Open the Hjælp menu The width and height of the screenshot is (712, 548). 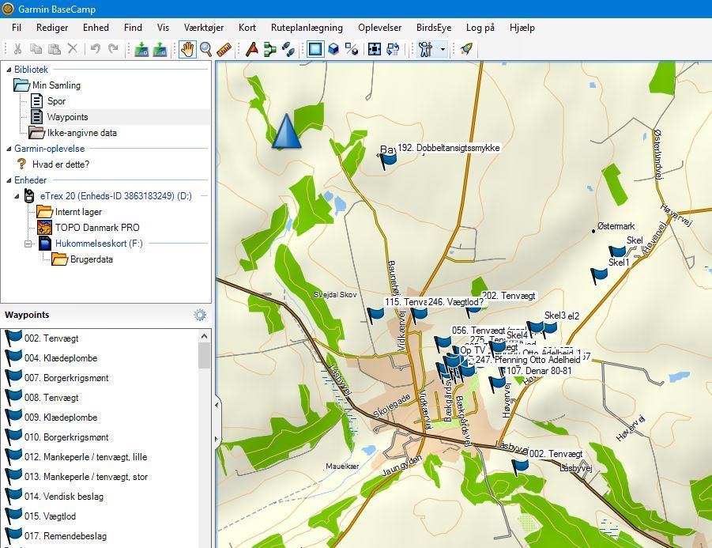point(522,28)
